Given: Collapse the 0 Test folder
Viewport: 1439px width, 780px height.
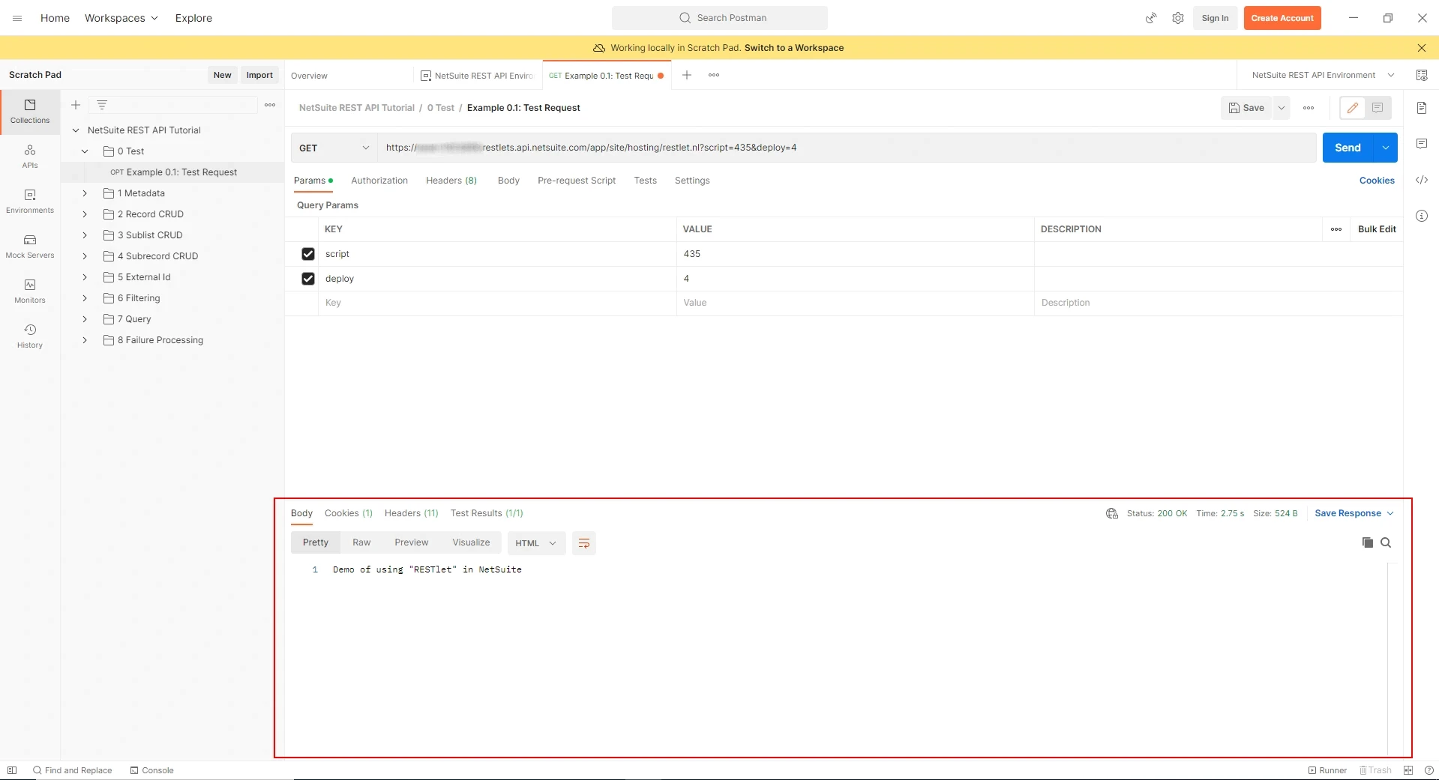Looking at the screenshot, I should pyautogui.click(x=85, y=151).
